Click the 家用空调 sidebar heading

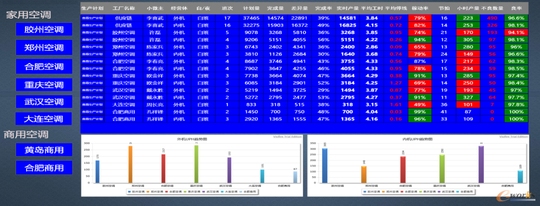click(28, 15)
